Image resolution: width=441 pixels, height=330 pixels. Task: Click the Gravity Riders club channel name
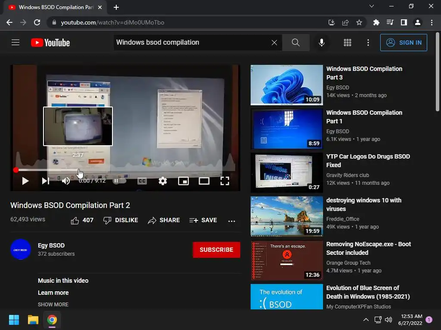coord(348,175)
